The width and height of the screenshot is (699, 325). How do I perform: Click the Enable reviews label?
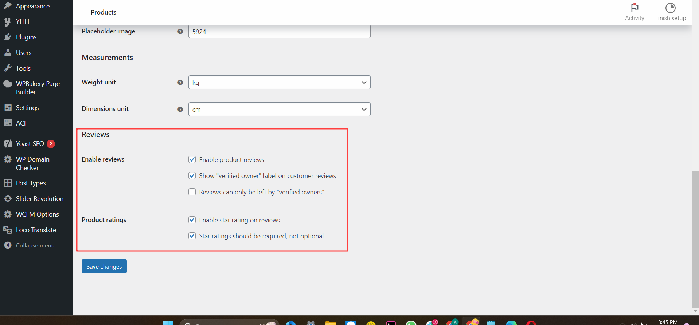[x=103, y=159]
